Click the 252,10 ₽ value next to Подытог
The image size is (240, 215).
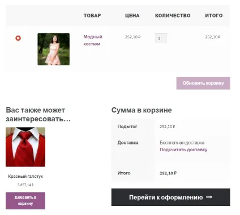(168, 127)
